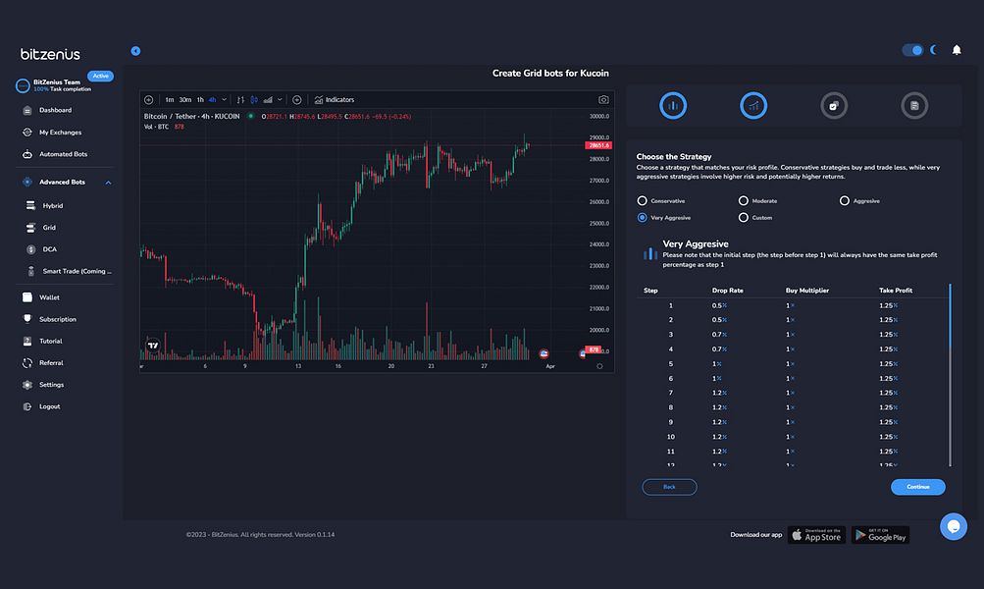This screenshot has width=984, height=589.
Task: Click the flag event marker on timeline
Action: coord(544,354)
